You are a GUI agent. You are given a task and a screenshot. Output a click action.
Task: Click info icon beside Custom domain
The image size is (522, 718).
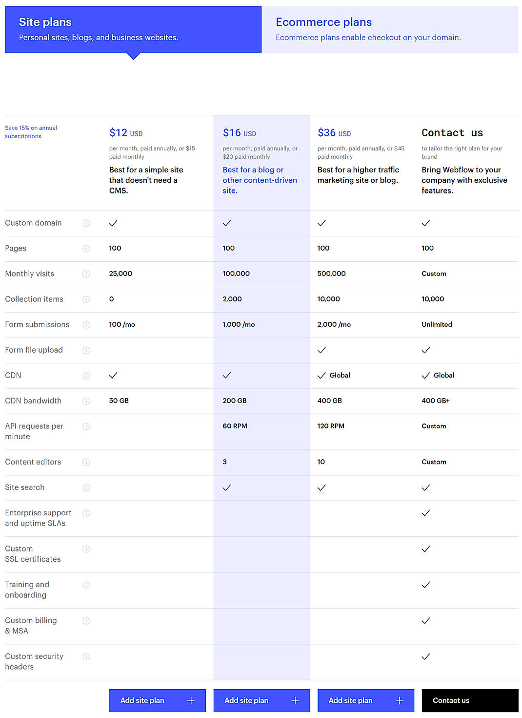click(x=86, y=223)
